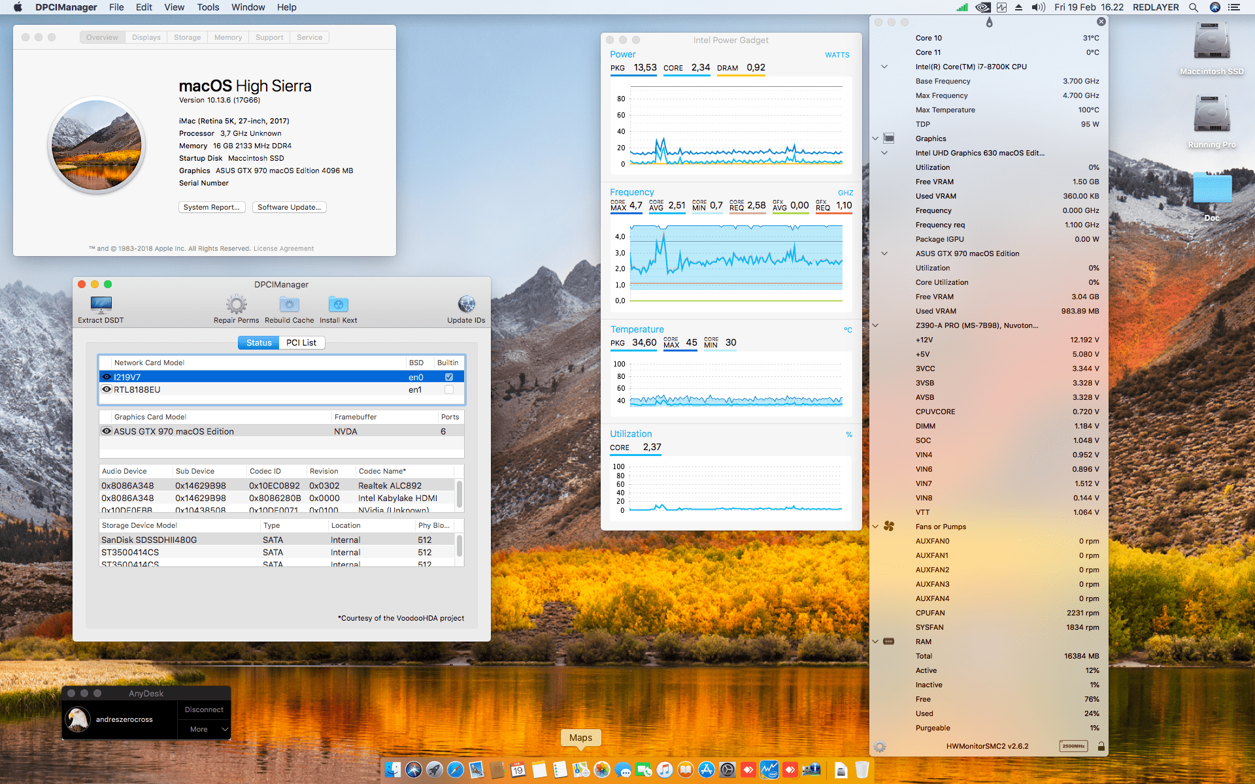Screen dimensions: 1255x784
Task: Open HWMonitor activity icon in menu bar
Action: click(1001, 7)
